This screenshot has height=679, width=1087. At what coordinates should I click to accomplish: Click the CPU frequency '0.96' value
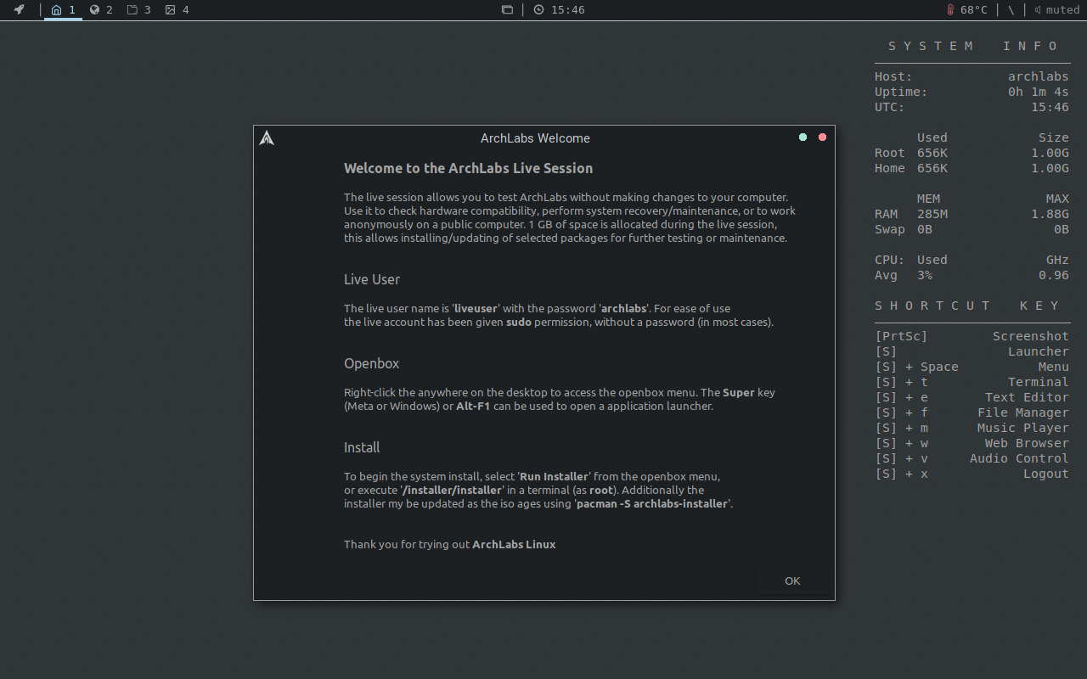pos(1054,275)
